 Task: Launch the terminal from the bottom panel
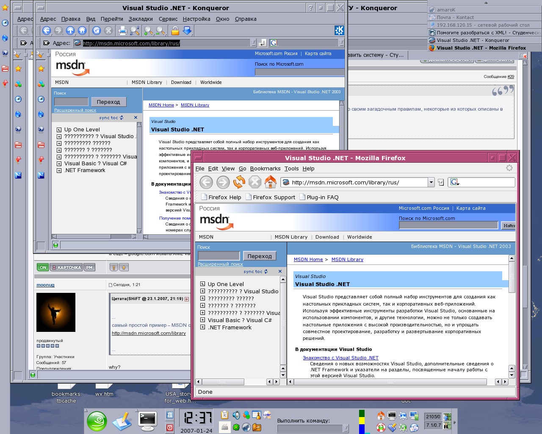point(148,421)
